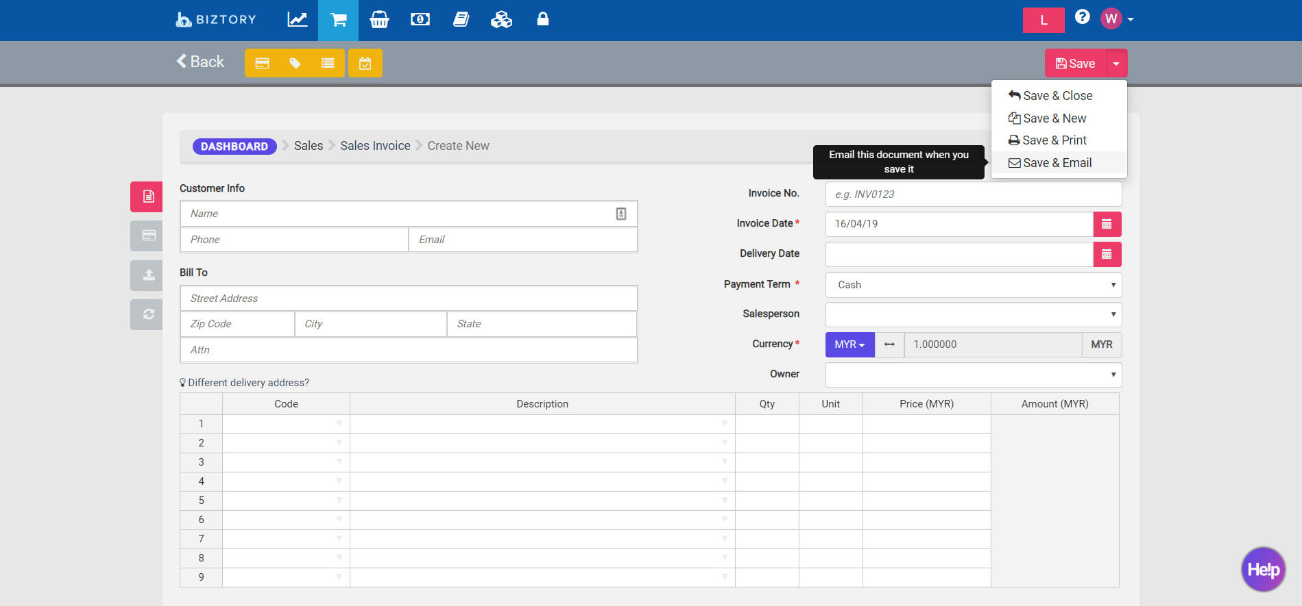
Task: Choose Save & New from menu
Action: click(1059, 118)
